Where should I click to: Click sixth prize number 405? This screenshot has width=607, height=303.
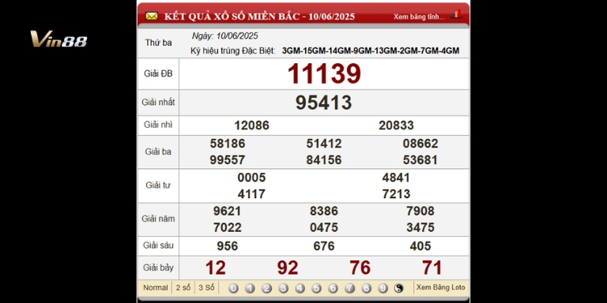420,246
